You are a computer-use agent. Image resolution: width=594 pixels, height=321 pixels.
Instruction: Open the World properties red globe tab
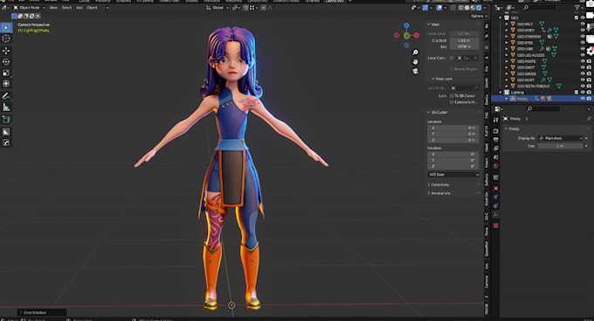tap(496, 166)
